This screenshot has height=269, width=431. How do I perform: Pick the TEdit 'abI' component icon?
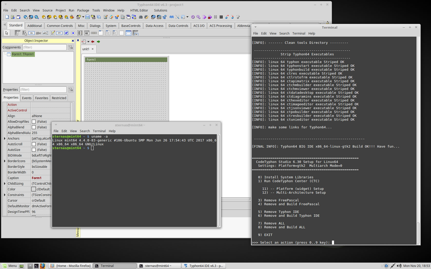pos(45,33)
